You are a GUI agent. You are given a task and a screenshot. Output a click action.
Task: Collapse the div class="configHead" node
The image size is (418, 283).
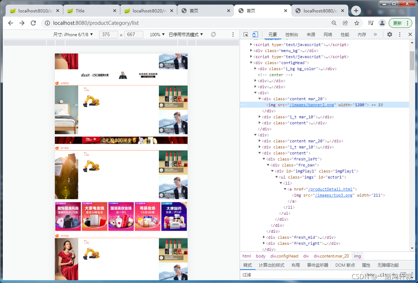(251, 63)
